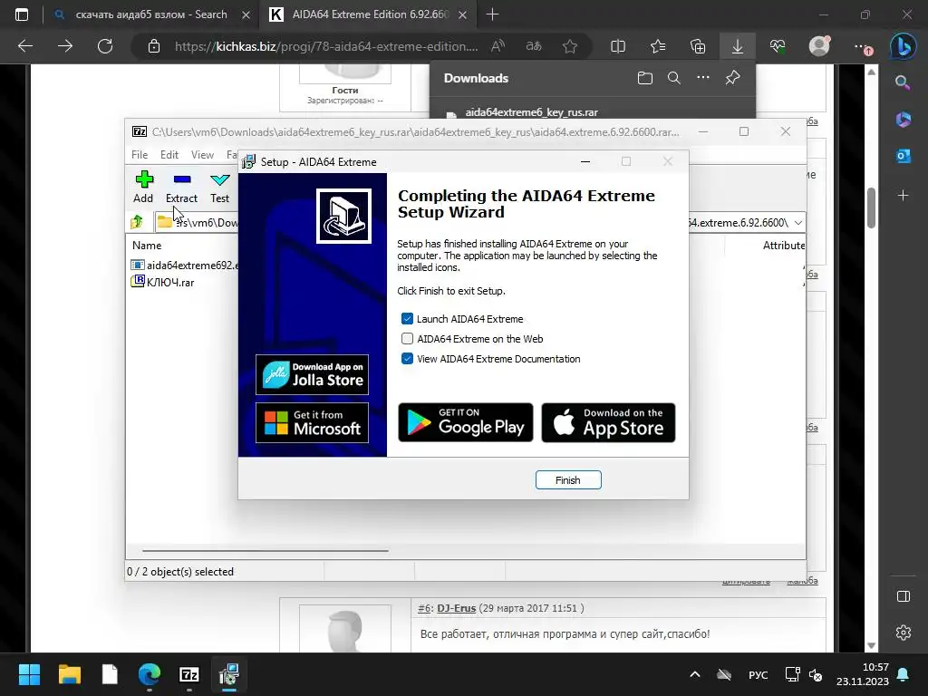Open the Bing Copilot sidebar button

[904, 46]
